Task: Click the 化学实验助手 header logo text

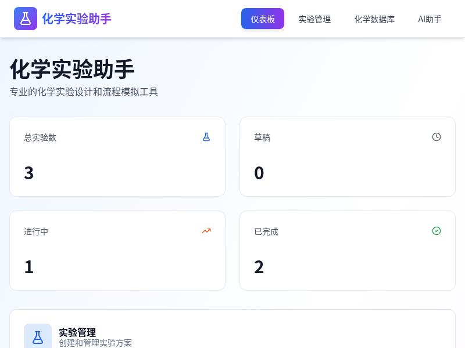Action: click(x=77, y=19)
